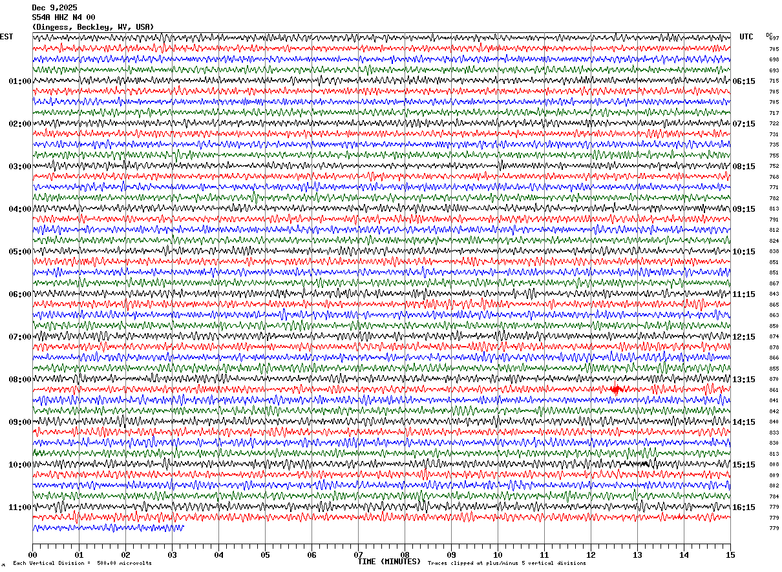Click the 10:00 EST row label

(19, 465)
